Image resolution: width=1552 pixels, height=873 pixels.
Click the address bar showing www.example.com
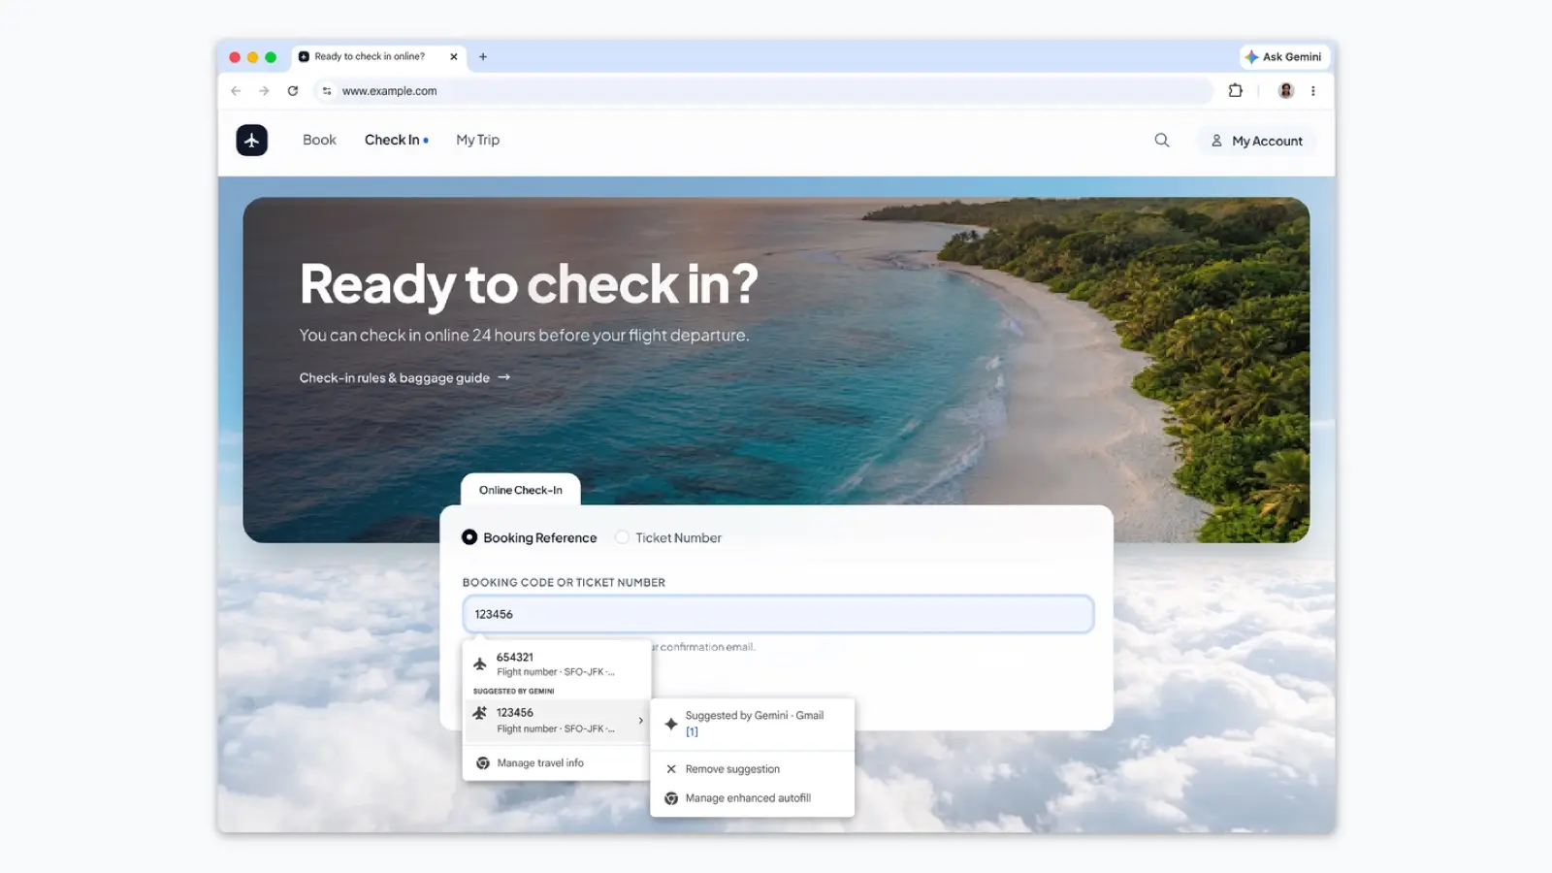763,91
